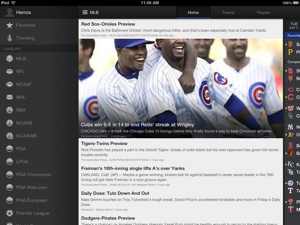This screenshot has width=300, height=225.
Task: Tap the St. Louis Cardinals logo
Action: [x=290, y=71]
